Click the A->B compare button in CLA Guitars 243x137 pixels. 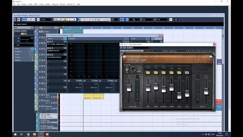tap(198, 51)
